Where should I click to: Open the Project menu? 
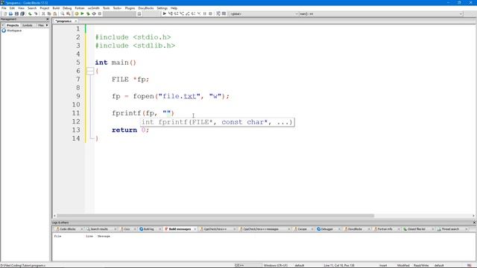tap(45, 8)
